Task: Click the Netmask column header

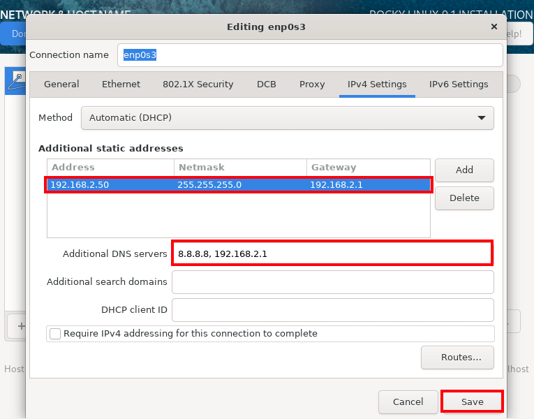Action: point(240,168)
